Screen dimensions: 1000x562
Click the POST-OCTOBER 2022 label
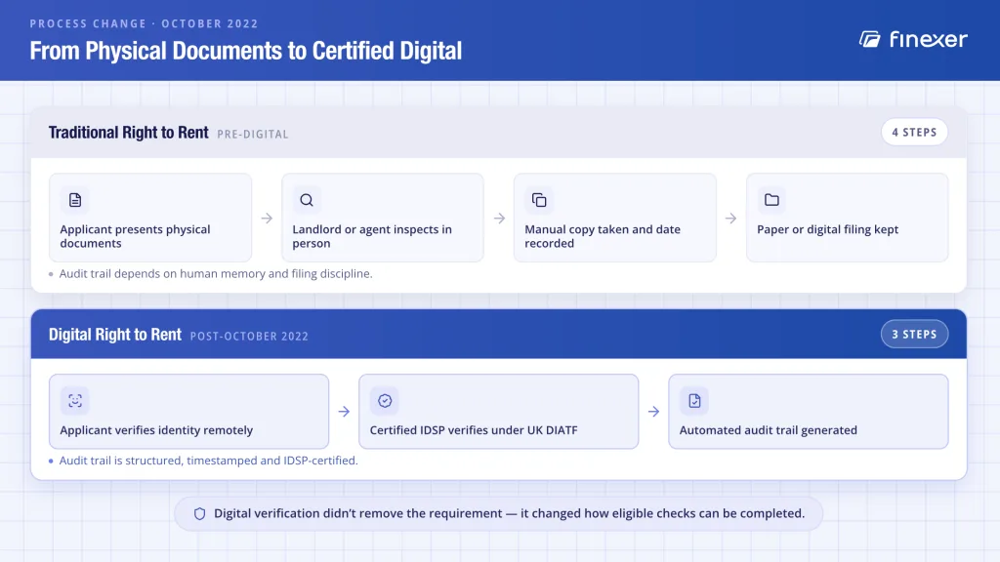point(249,337)
